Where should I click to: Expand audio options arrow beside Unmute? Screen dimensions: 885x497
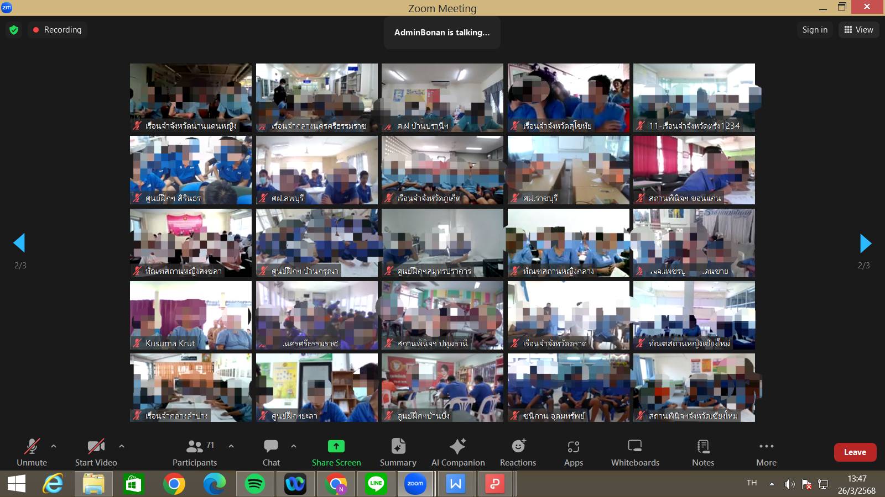coord(54,446)
